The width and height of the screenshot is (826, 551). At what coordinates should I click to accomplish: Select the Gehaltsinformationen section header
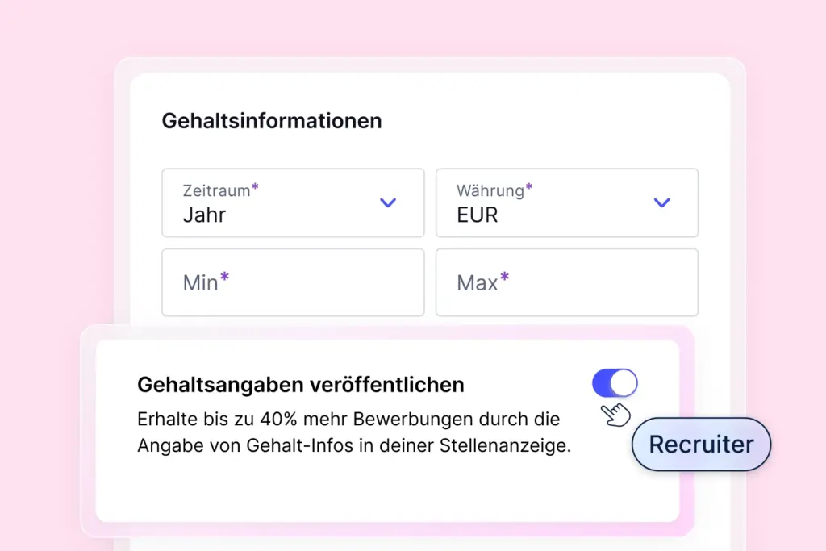(272, 120)
